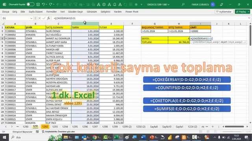Viewport: 252px width, 141px height.
Task: Click Erişilebilirlik: Önerilere göz atın status
Action: [58, 132]
